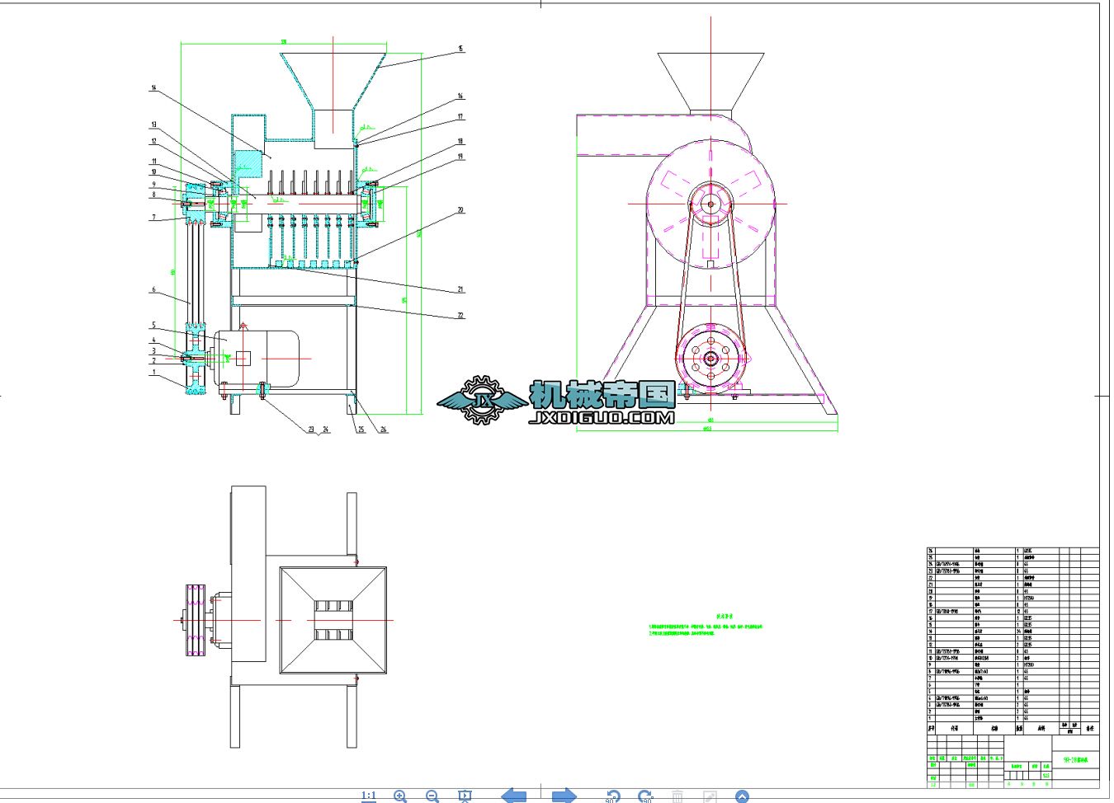
Task: Go to the previous image arrow
Action: click(515, 796)
